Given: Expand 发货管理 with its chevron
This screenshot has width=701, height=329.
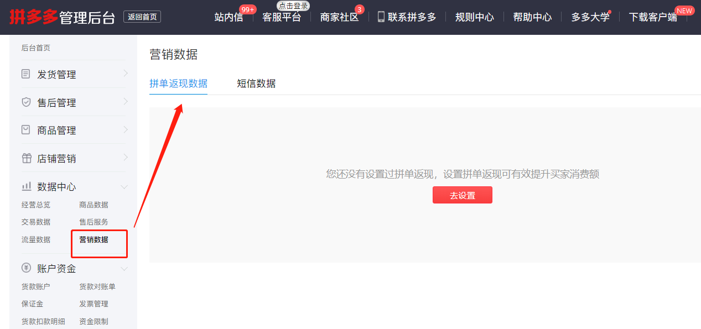Looking at the screenshot, I should pos(126,74).
